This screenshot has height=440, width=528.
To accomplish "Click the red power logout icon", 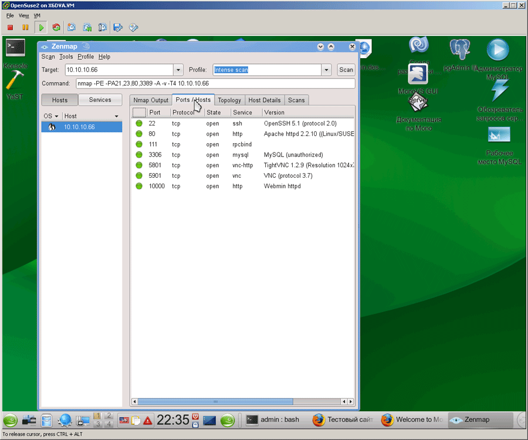I will (195, 417).
